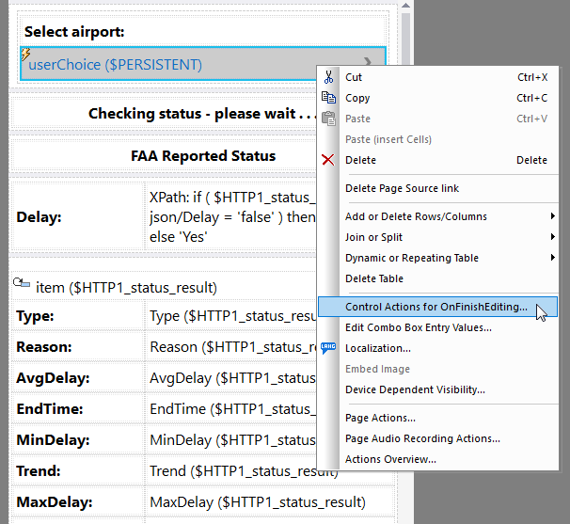Open Page Audio Recording Actions
The width and height of the screenshot is (570, 524).
click(x=422, y=438)
